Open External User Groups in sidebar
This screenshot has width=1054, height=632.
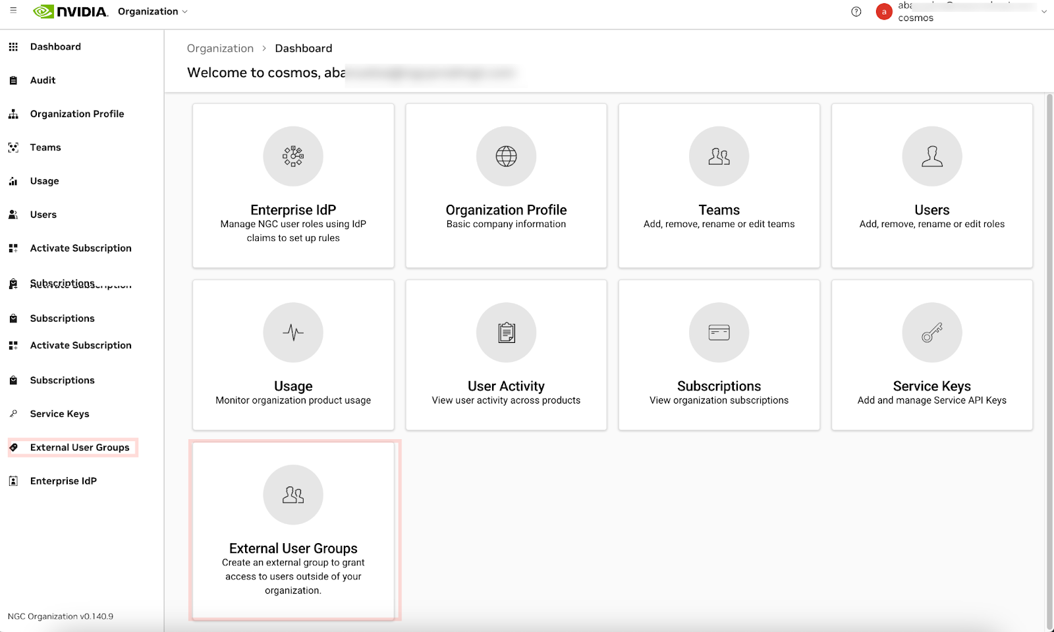(72, 448)
